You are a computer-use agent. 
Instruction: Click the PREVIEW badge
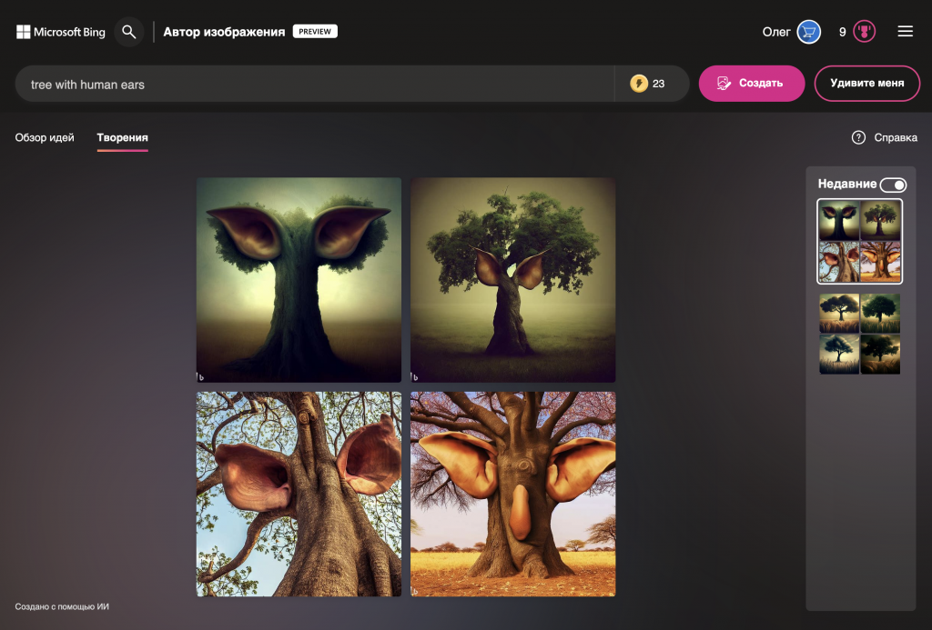click(x=315, y=32)
